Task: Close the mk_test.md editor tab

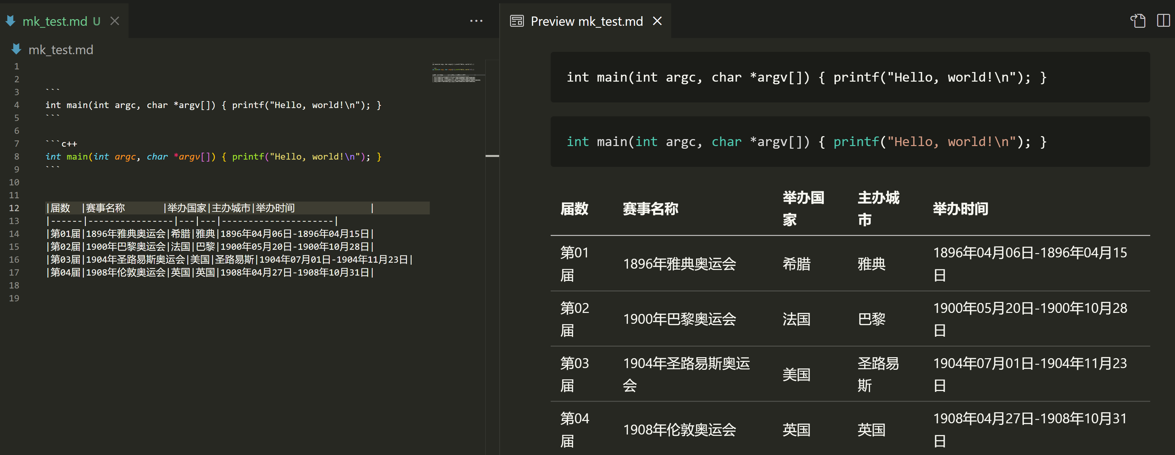Action: point(115,21)
